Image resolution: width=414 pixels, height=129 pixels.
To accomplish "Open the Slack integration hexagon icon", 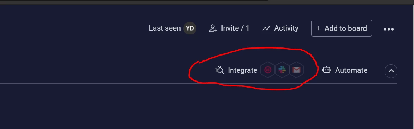I will tap(282, 70).
